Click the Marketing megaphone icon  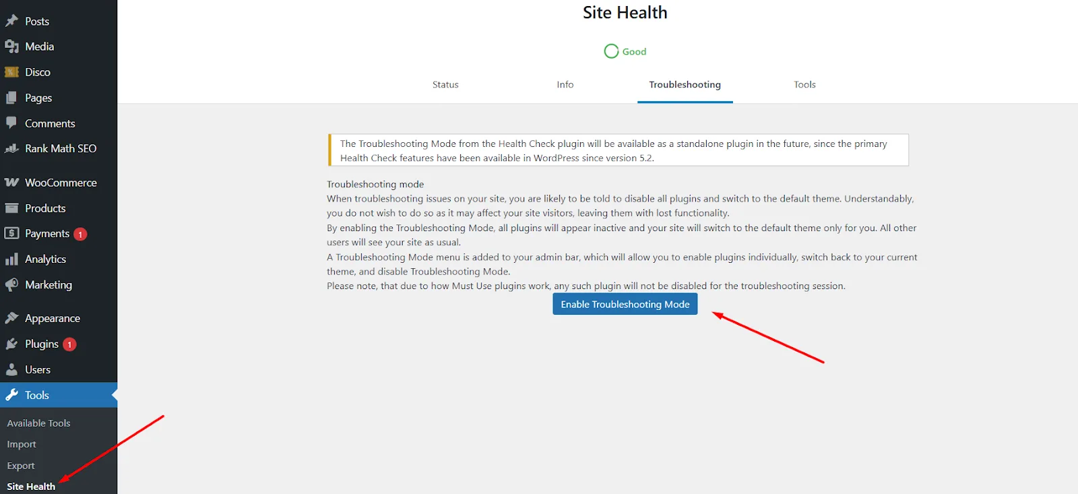pyautogui.click(x=11, y=284)
